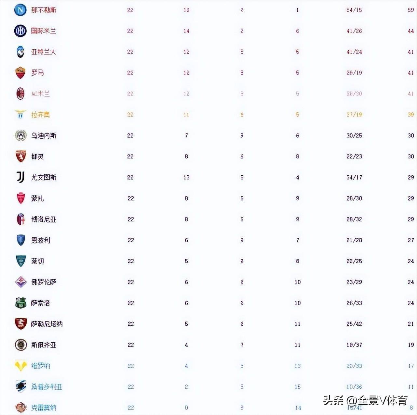Open the Torino bull crest icon
Image resolution: width=417 pixels, height=415 pixels.
(x=21, y=156)
